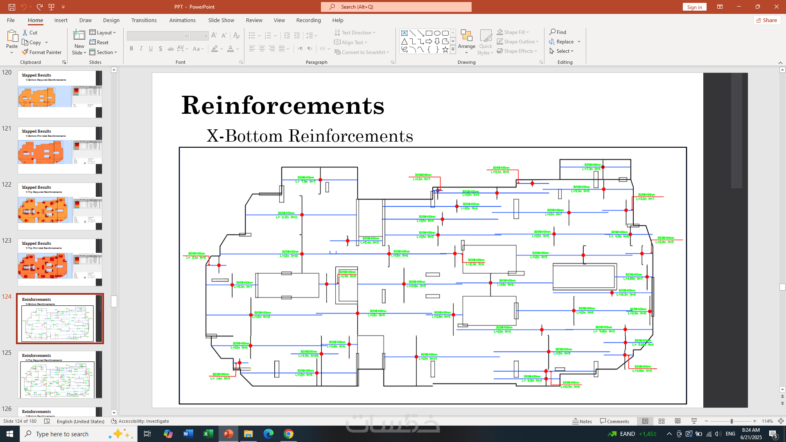Select the oval shape from gallery

437,33
